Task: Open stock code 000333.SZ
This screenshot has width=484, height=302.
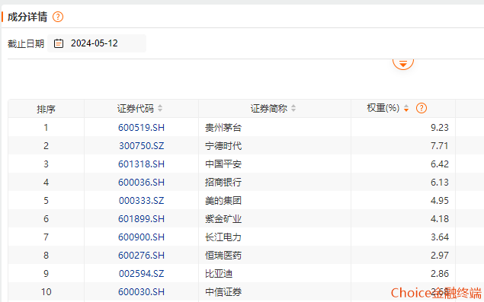Action: [x=141, y=201]
